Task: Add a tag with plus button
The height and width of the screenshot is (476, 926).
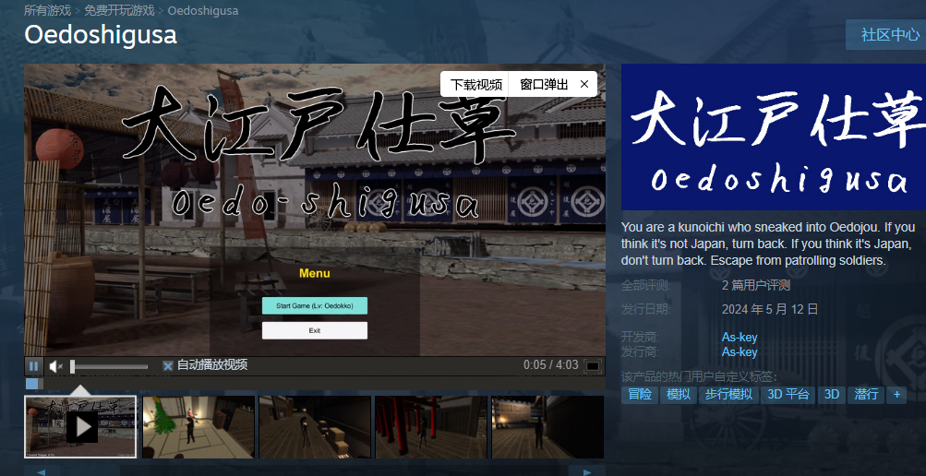Action: 896,395
